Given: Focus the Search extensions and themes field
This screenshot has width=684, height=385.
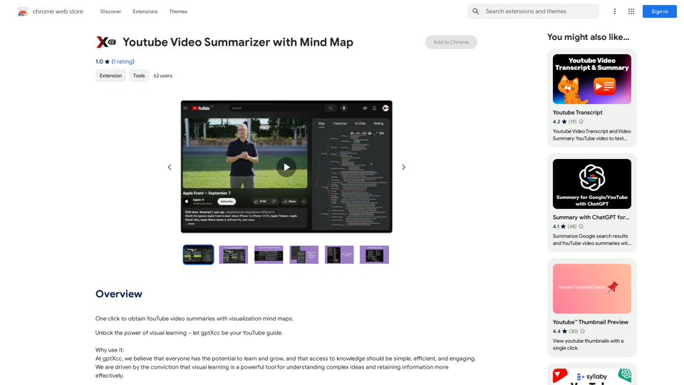Looking at the screenshot, I should coord(533,11).
